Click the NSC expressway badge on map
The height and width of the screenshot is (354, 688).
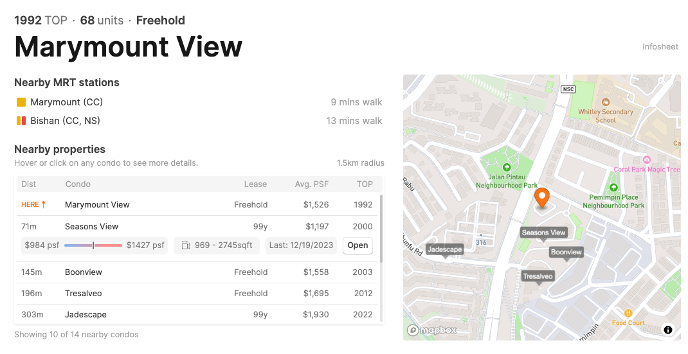tap(567, 89)
